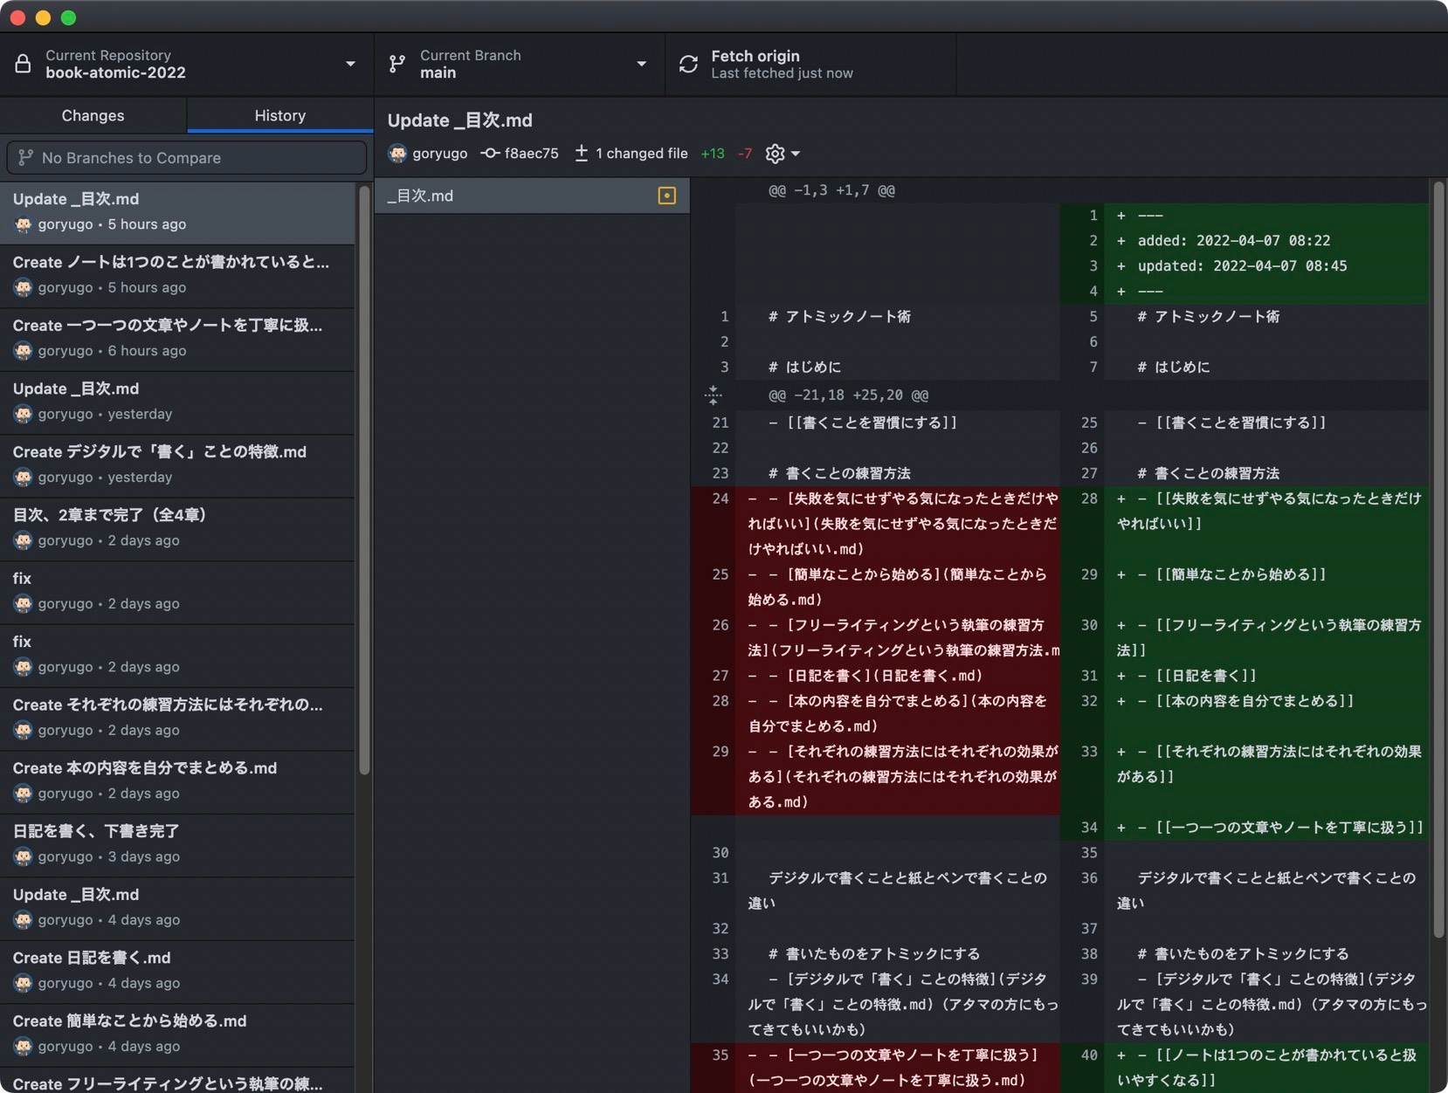The image size is (1448, 1093).
Task: Switch to the History tab
Action: [279, 115]
